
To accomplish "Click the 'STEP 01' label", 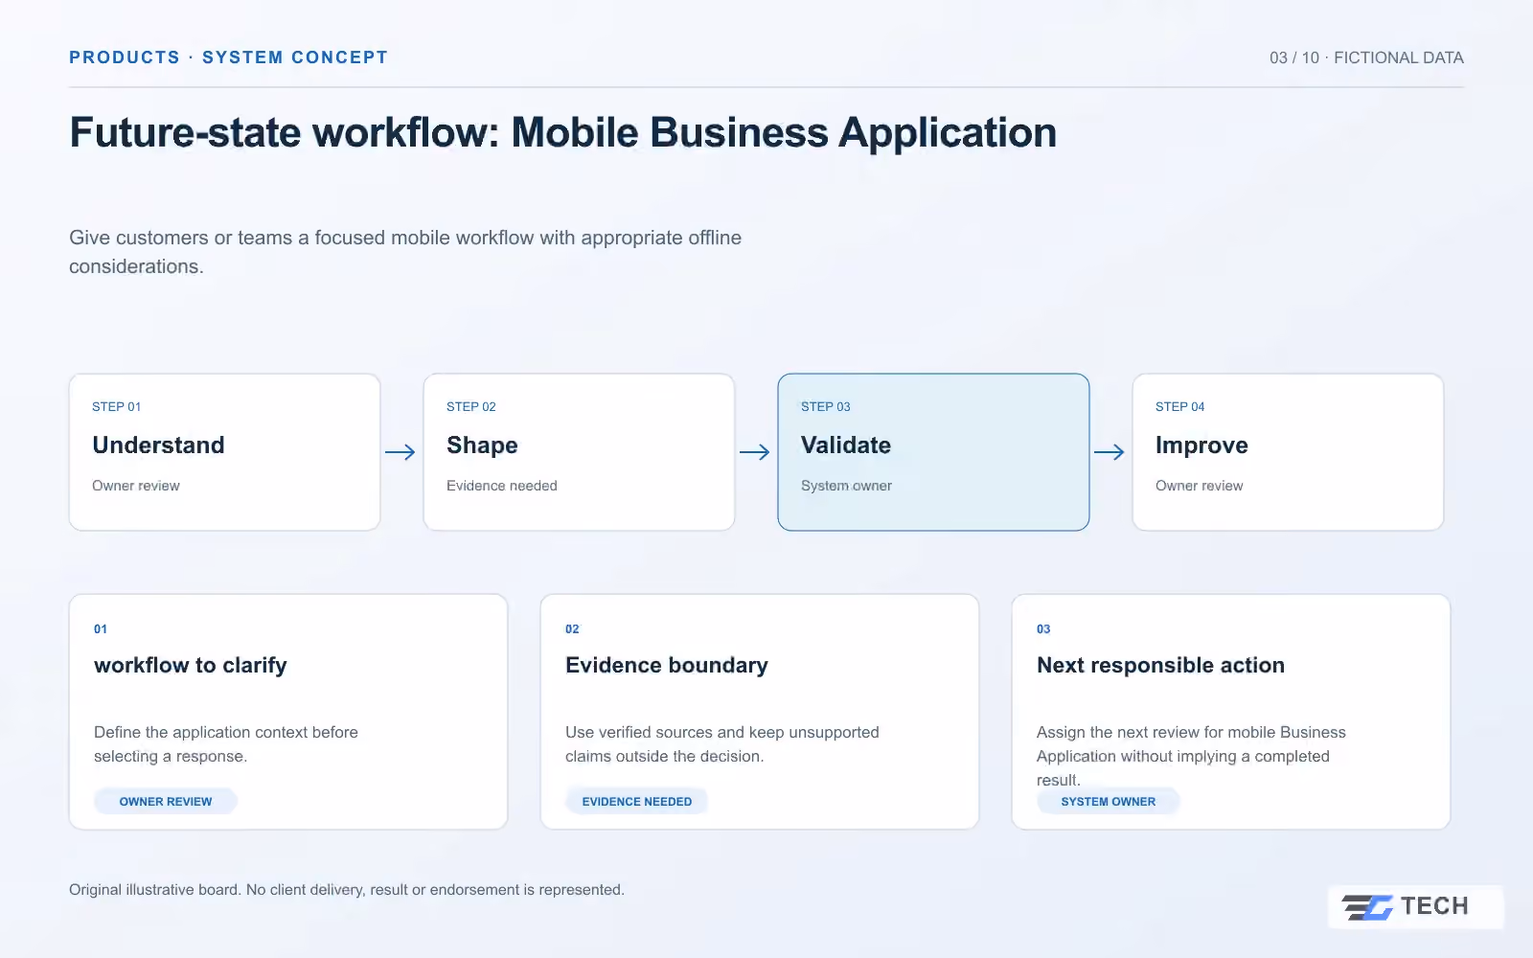I will click(x=117, y=406).
